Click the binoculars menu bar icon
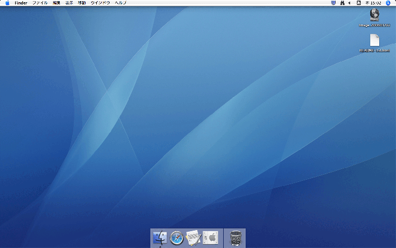This screenshot has height=248, width=396. (342, 3)
